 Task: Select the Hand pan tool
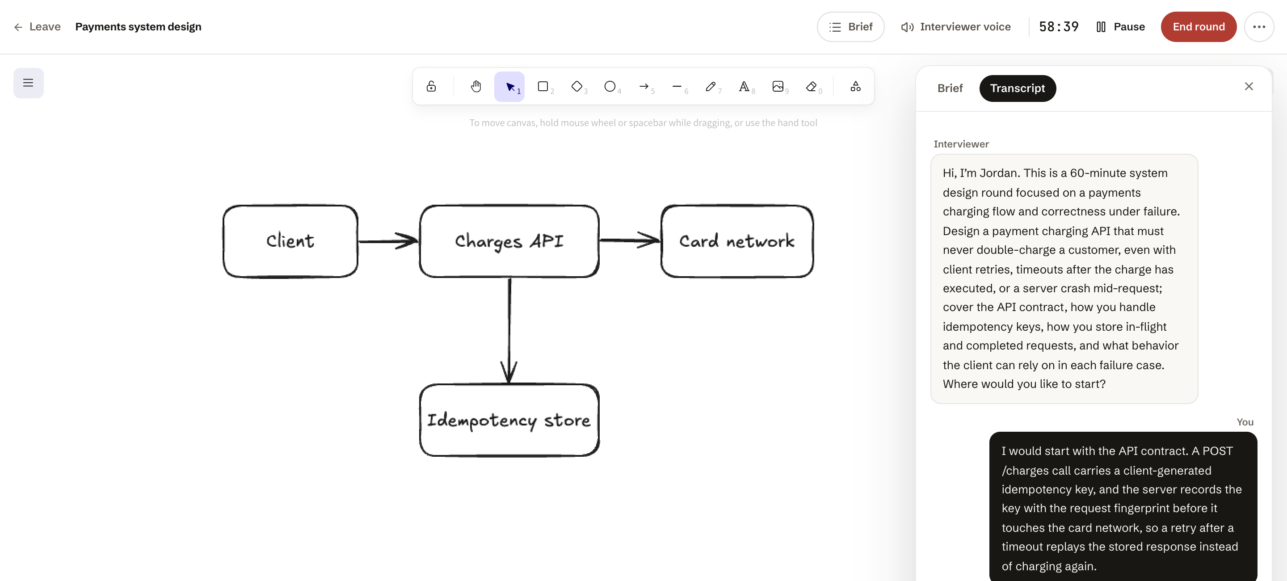pyautogui.click(x=475, y=86)
